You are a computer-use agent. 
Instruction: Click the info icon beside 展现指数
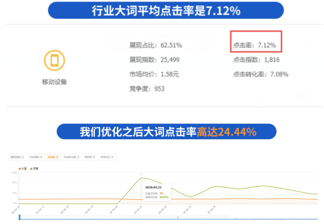pyautogui.click(x=23, y=156)
